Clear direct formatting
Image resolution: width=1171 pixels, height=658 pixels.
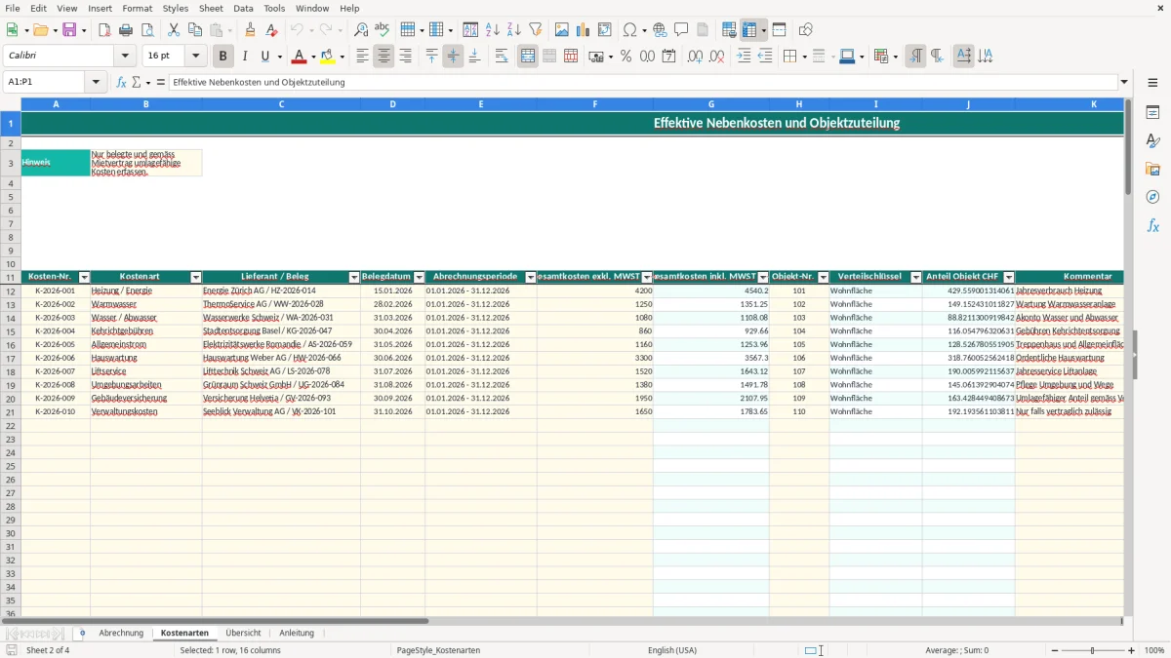(x=272, y=30)
